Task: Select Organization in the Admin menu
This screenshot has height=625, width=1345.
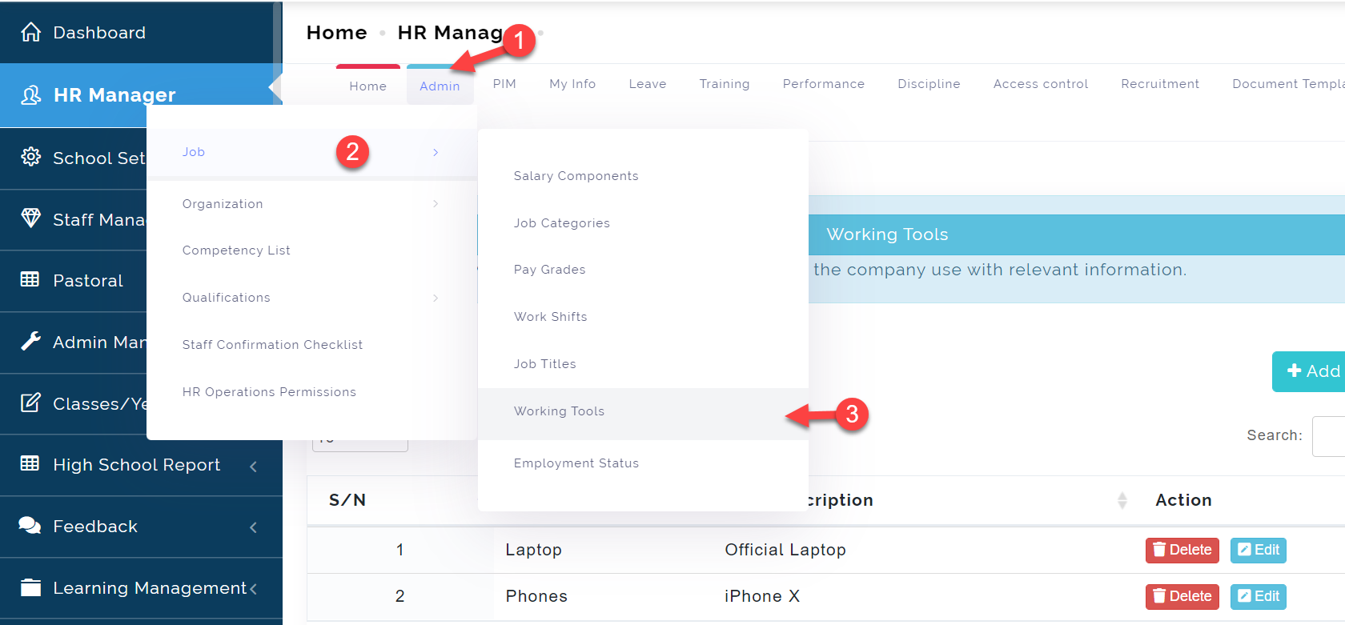Action: [x=311, y=203]
